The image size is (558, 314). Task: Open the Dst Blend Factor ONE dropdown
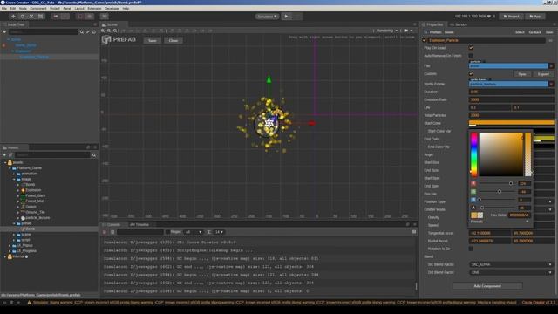tap(511, 272)
